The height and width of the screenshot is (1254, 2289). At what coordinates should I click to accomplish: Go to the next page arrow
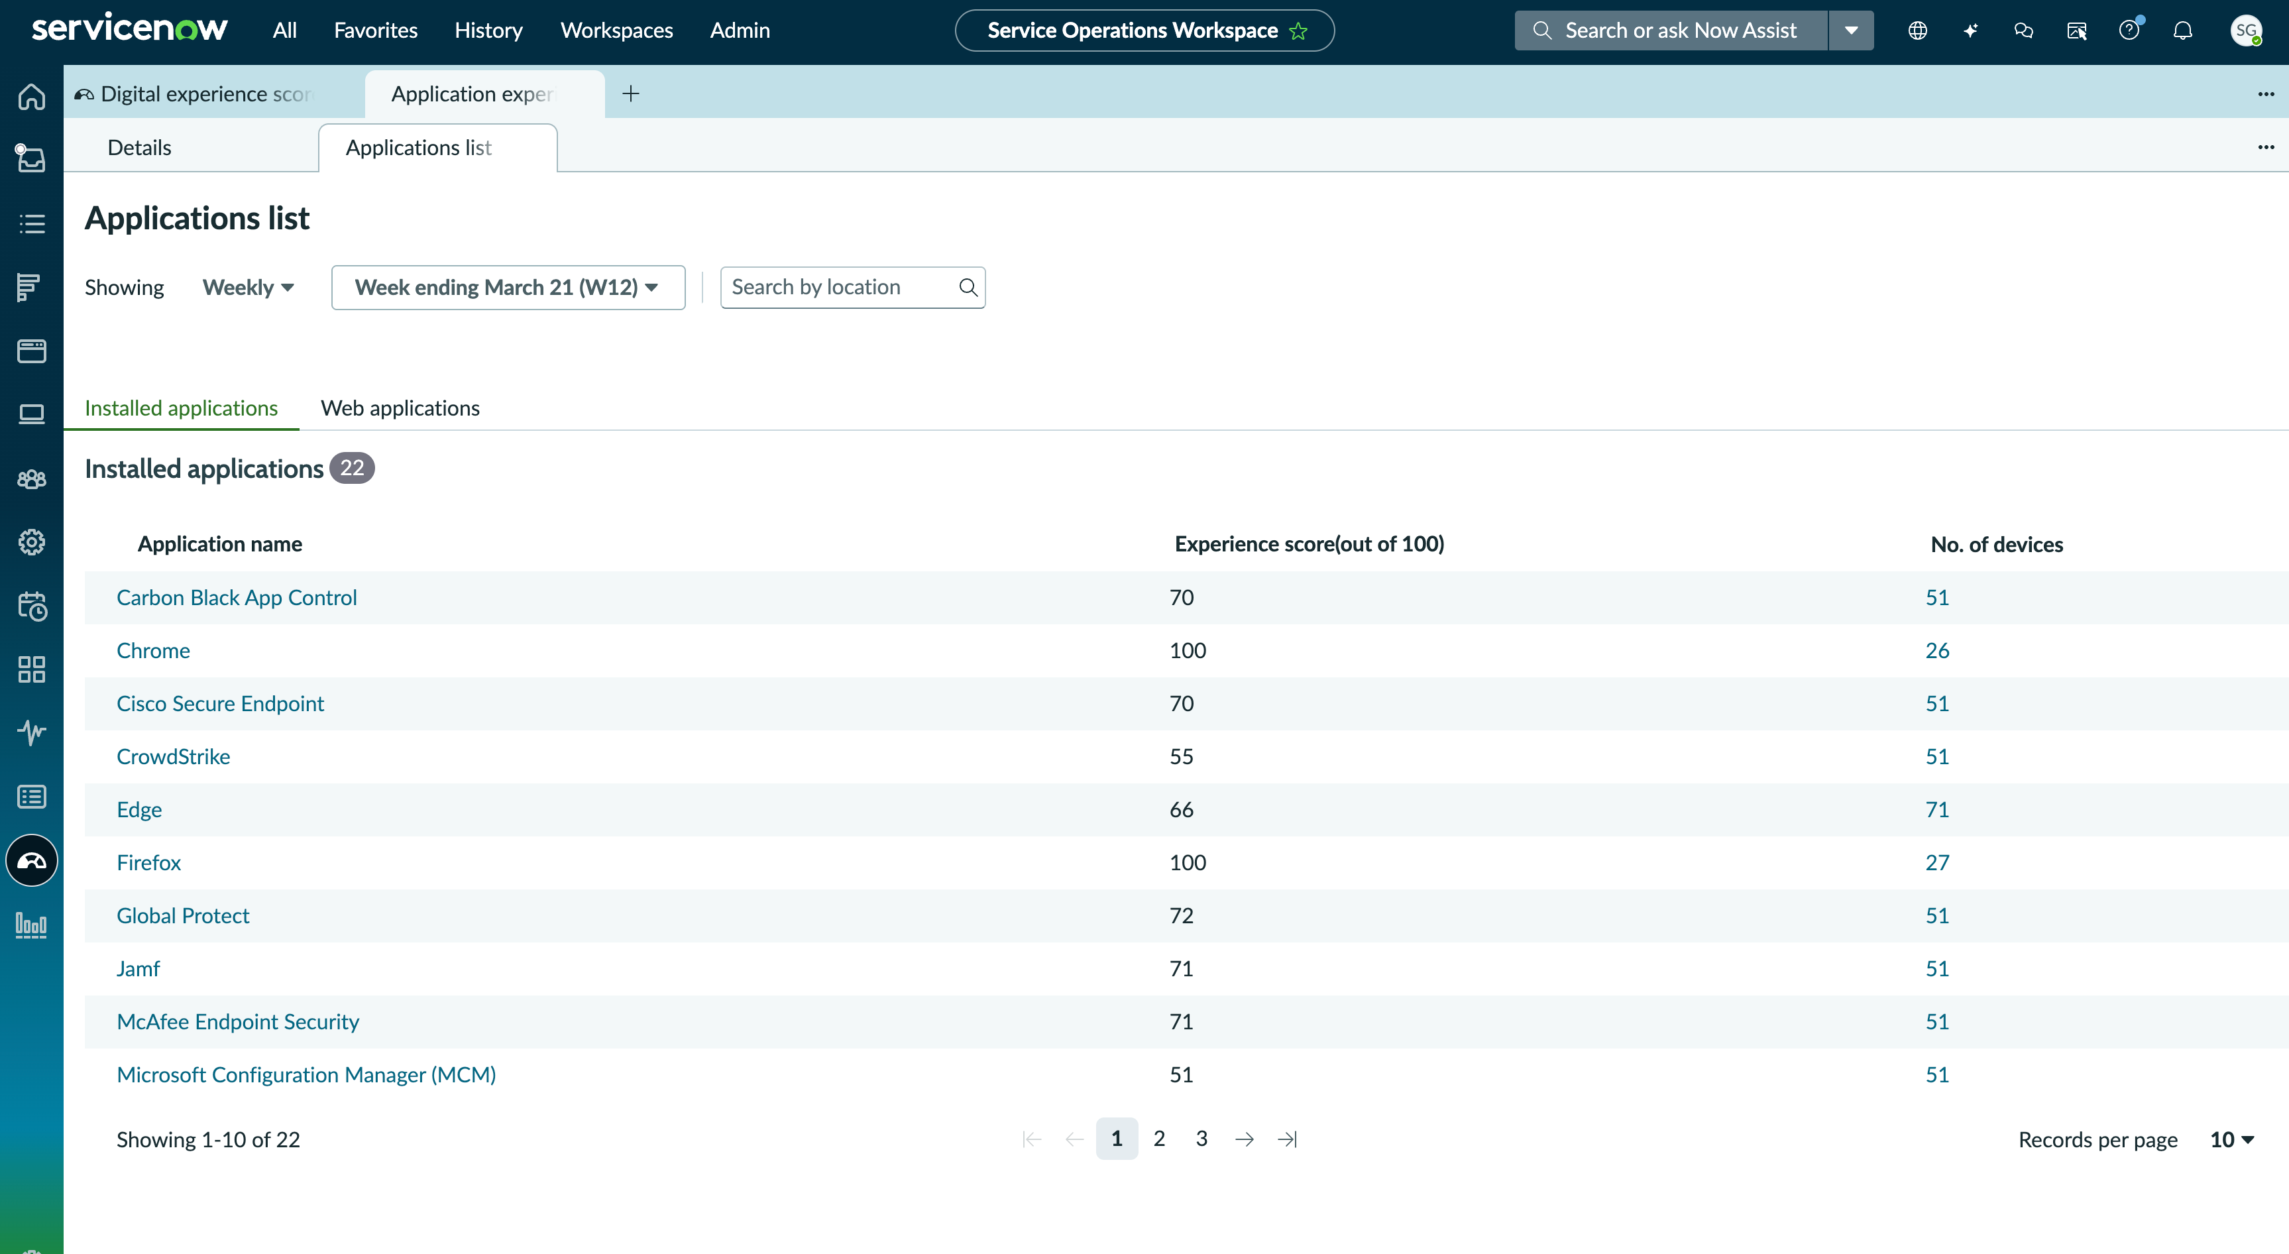(x=1245, y=1139)
